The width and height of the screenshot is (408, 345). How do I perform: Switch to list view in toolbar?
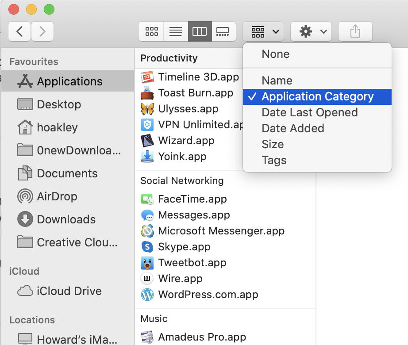(x=176, y=31)
